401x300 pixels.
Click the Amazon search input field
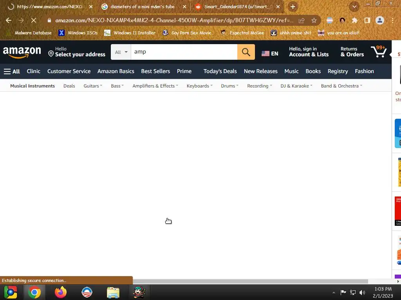(184, 52)
